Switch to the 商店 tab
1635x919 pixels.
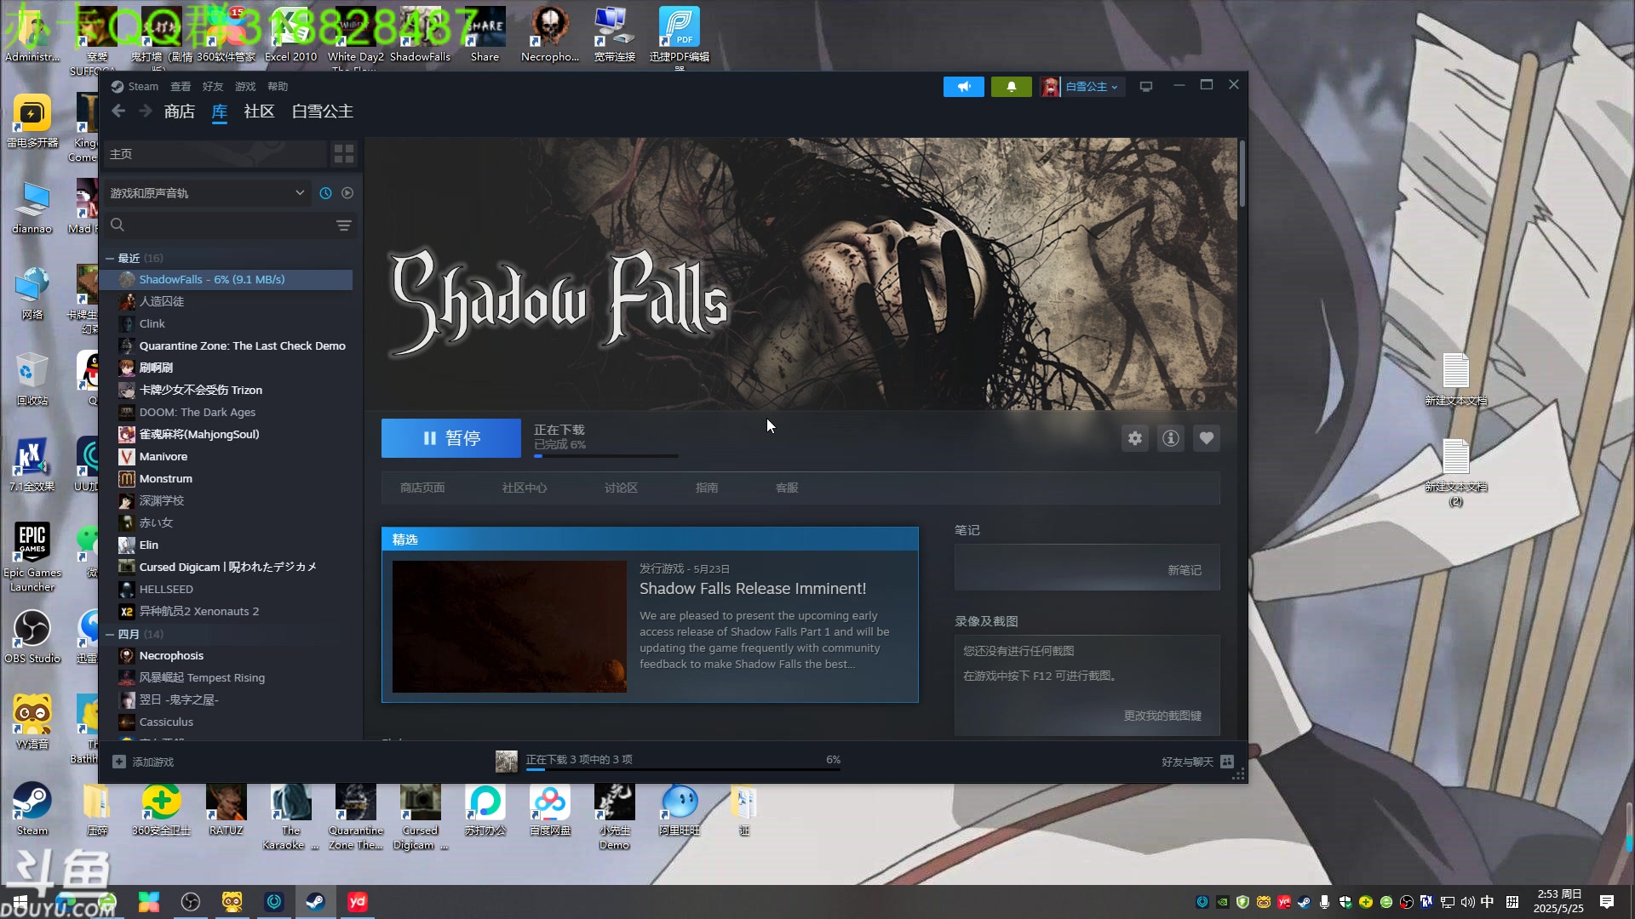[180, 111]
